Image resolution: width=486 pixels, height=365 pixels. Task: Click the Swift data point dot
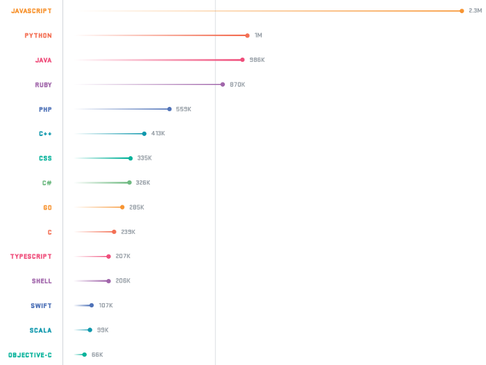point(92,305)
